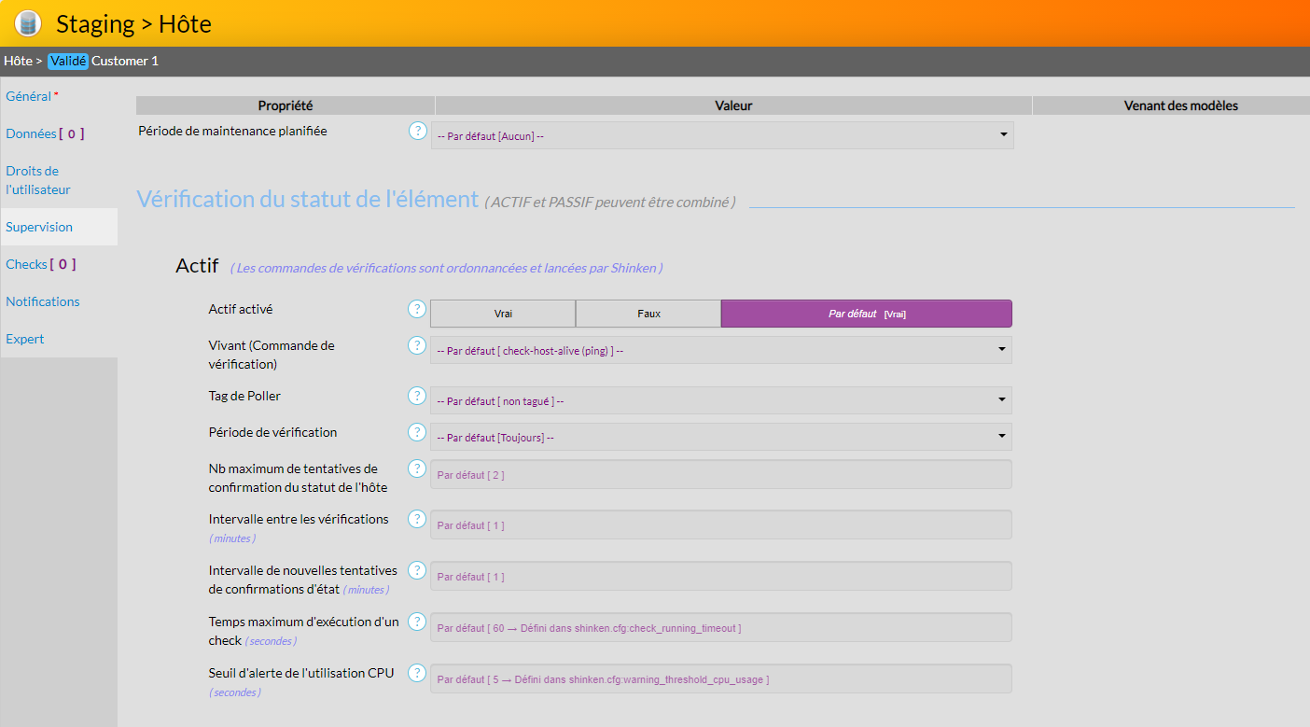Set Actif activé to Faux
1310x727 pixels.
click(x=648, y=314)
